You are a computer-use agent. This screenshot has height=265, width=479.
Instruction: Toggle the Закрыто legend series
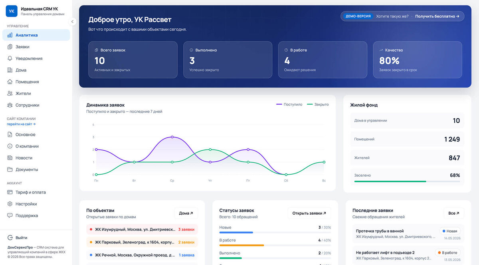[318, 105]
